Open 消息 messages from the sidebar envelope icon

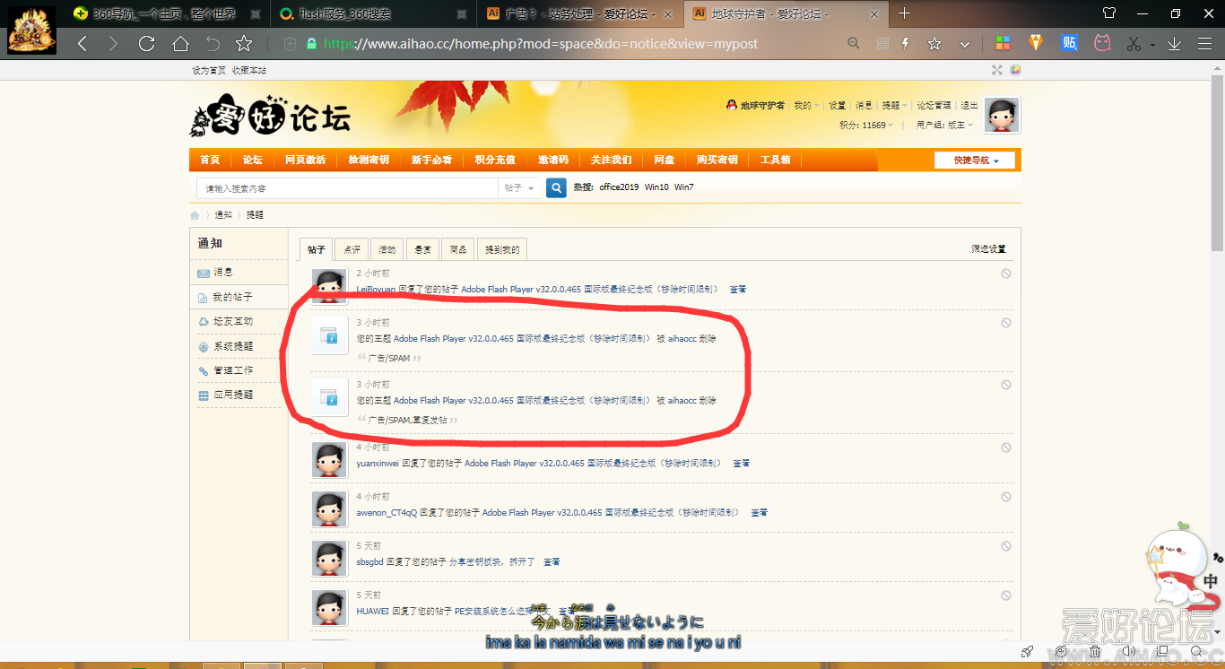(x=203, y=273)
